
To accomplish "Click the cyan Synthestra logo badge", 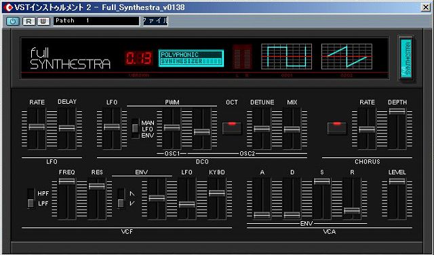I will 406,58.
